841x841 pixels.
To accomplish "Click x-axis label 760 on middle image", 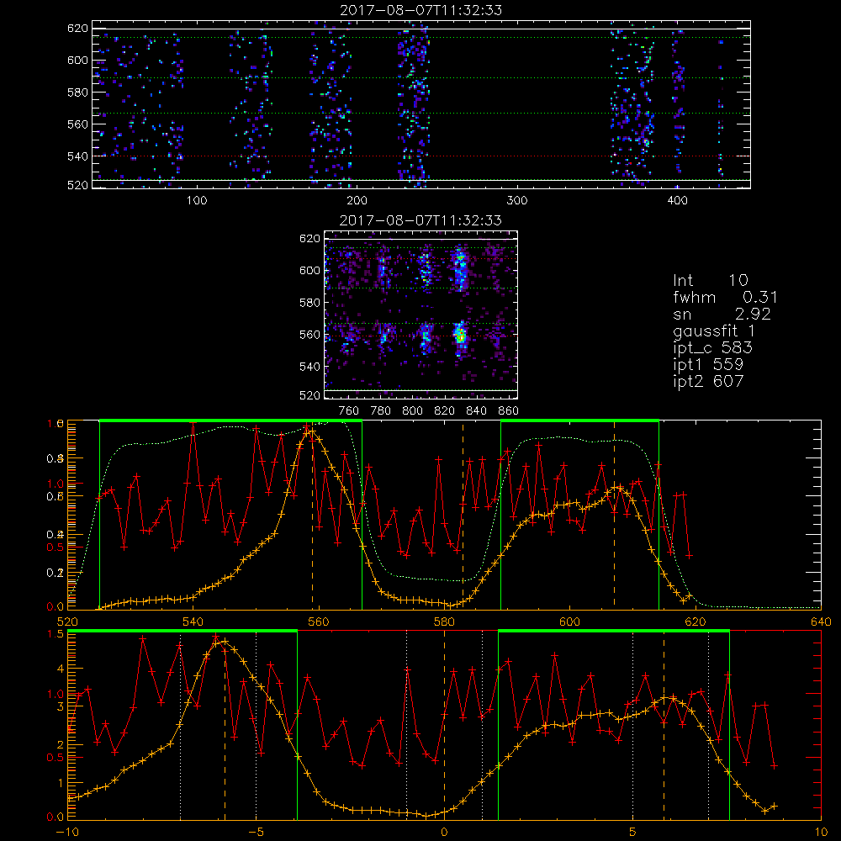I will click(349, 411).
